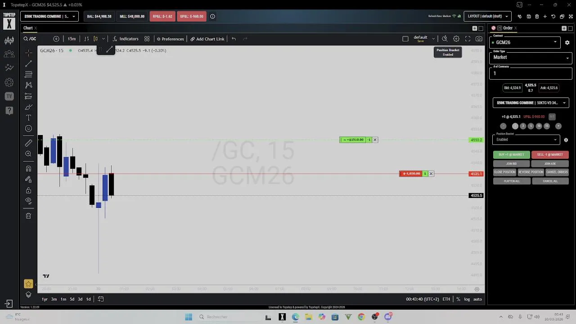Click the CLOSE POSITION button
The image size is (576, 324).
click(504, 172)
